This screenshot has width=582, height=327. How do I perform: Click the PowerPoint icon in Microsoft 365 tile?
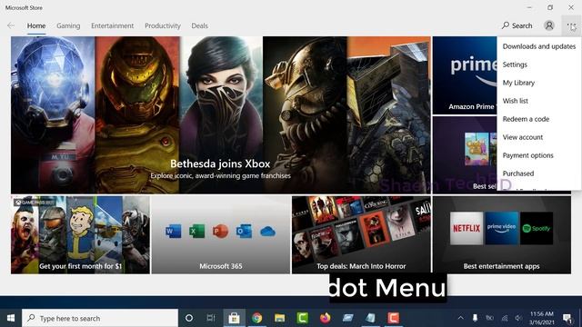pyautogui.click(x=220, y=232)
